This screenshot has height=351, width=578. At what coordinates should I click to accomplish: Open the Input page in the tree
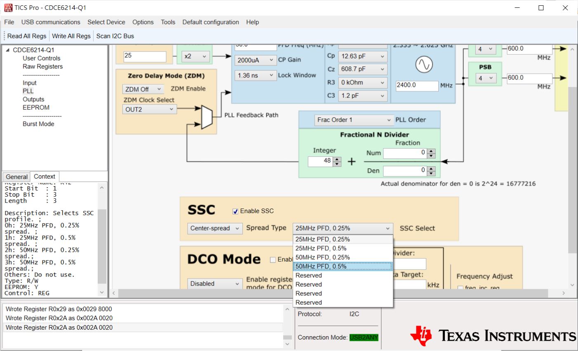pyautogui.click(x=30, y=83)
